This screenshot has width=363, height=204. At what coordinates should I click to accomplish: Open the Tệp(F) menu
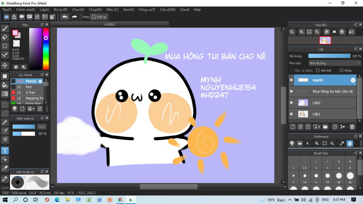click(7, 10)
